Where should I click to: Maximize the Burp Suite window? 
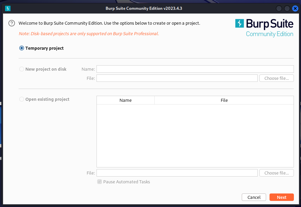pyautogui.click(x=287, y=8)
